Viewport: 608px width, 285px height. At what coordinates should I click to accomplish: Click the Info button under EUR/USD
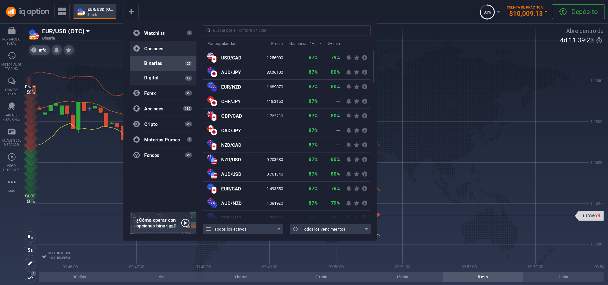39,50
